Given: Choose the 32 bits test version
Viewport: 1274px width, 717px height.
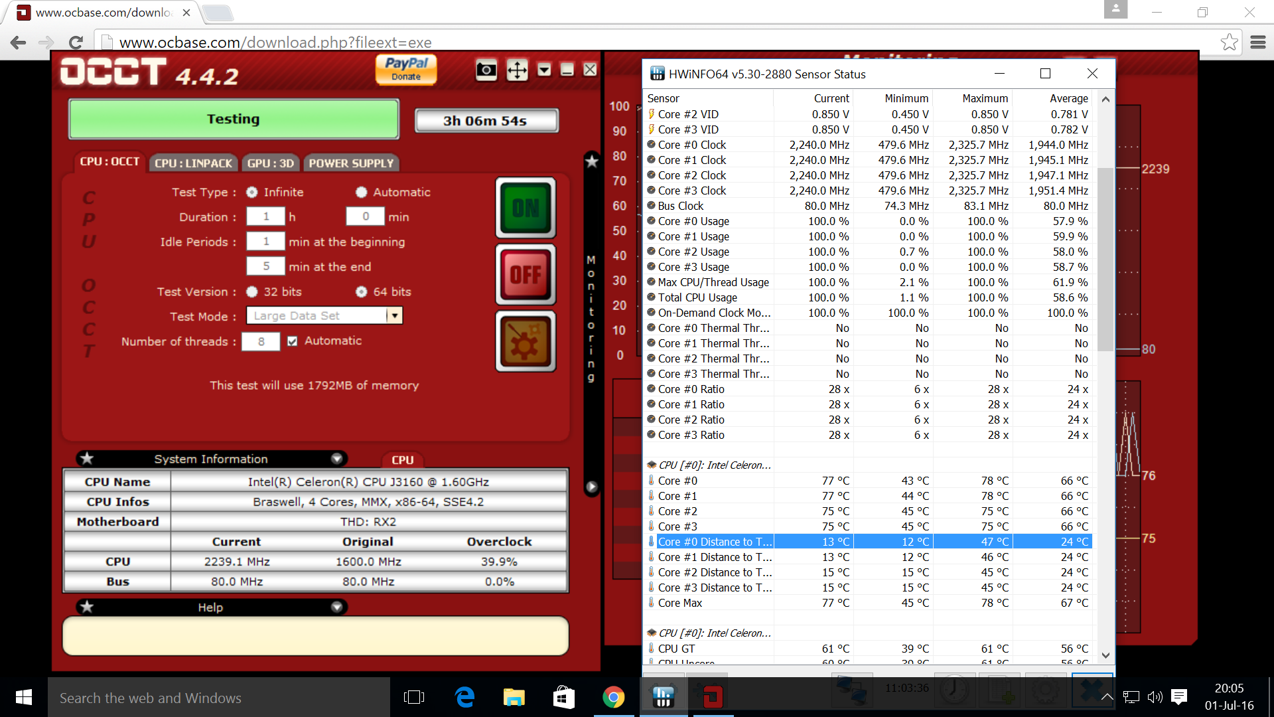Looking at the screenshot, I should [252, 291].
